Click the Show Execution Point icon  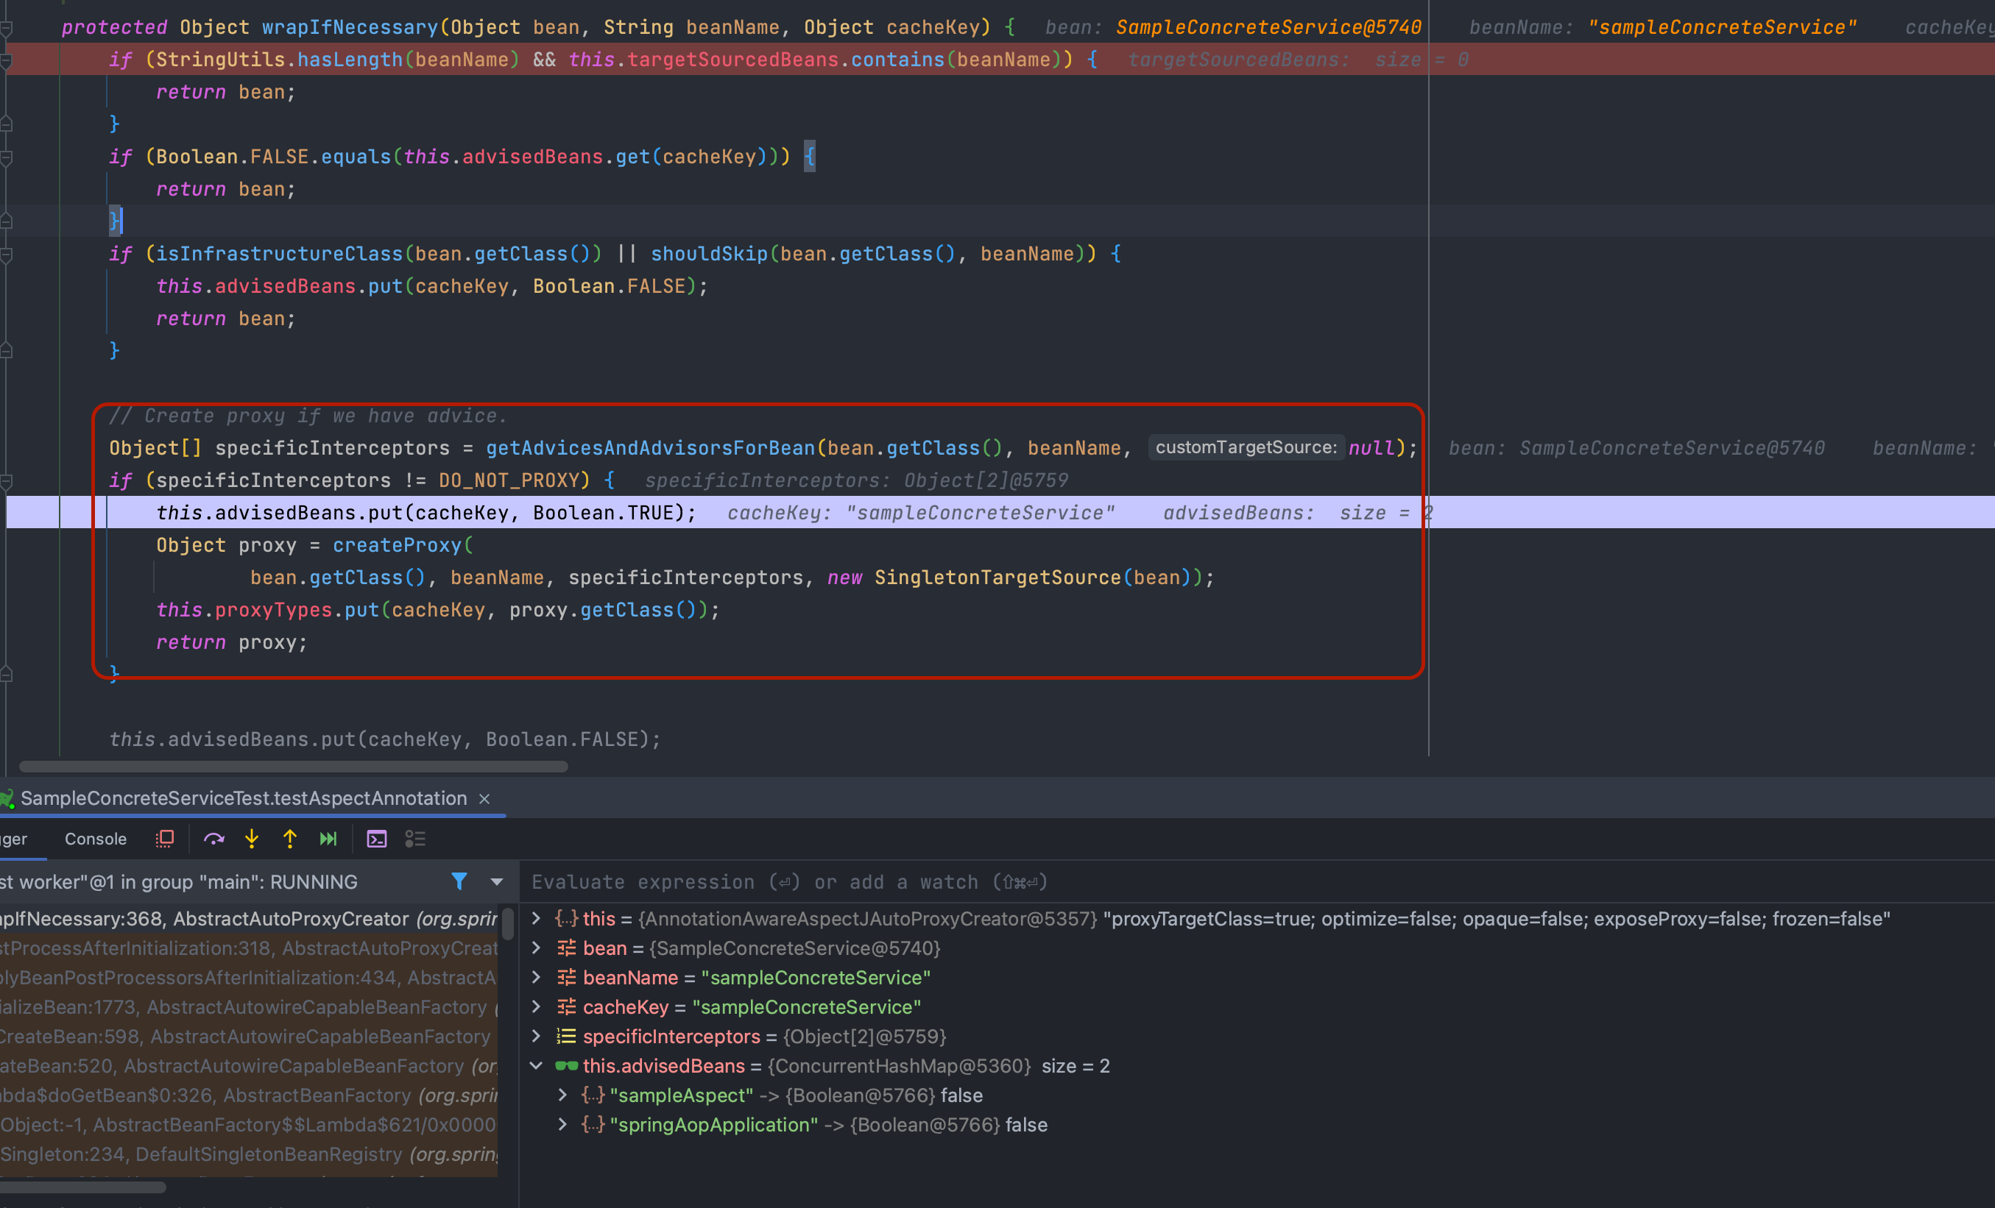click(165, 839)
